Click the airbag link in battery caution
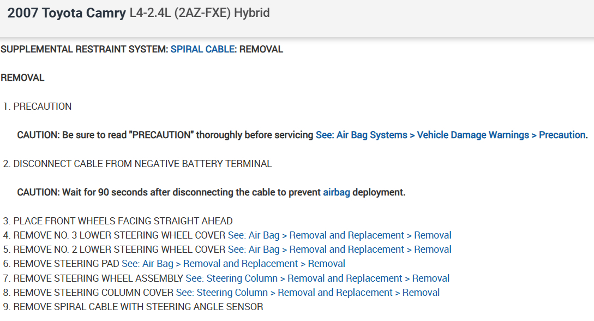Viewport: 594px width, 321px height. [x=337, y=192]
